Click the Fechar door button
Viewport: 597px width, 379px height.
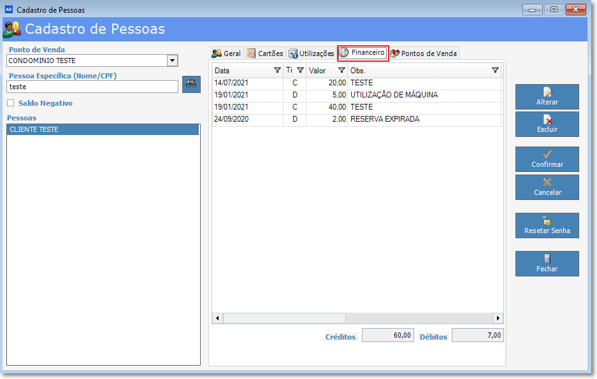[x=547, y=264]
